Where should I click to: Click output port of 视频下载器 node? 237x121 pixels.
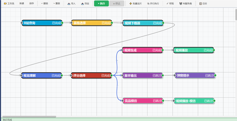[163, 23]
